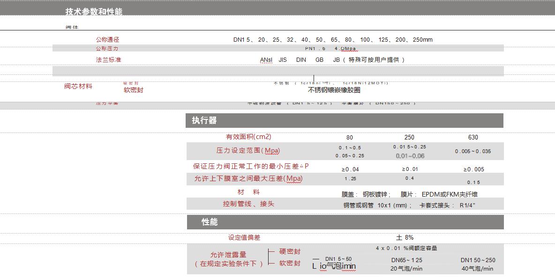This screenshot has width=555, height=279.
Task: Click the 40气泡/min leakage value
Action: (x=477, y=269)
